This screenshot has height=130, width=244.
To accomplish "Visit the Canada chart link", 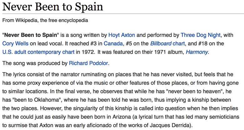I will click(x=113, y=44).
